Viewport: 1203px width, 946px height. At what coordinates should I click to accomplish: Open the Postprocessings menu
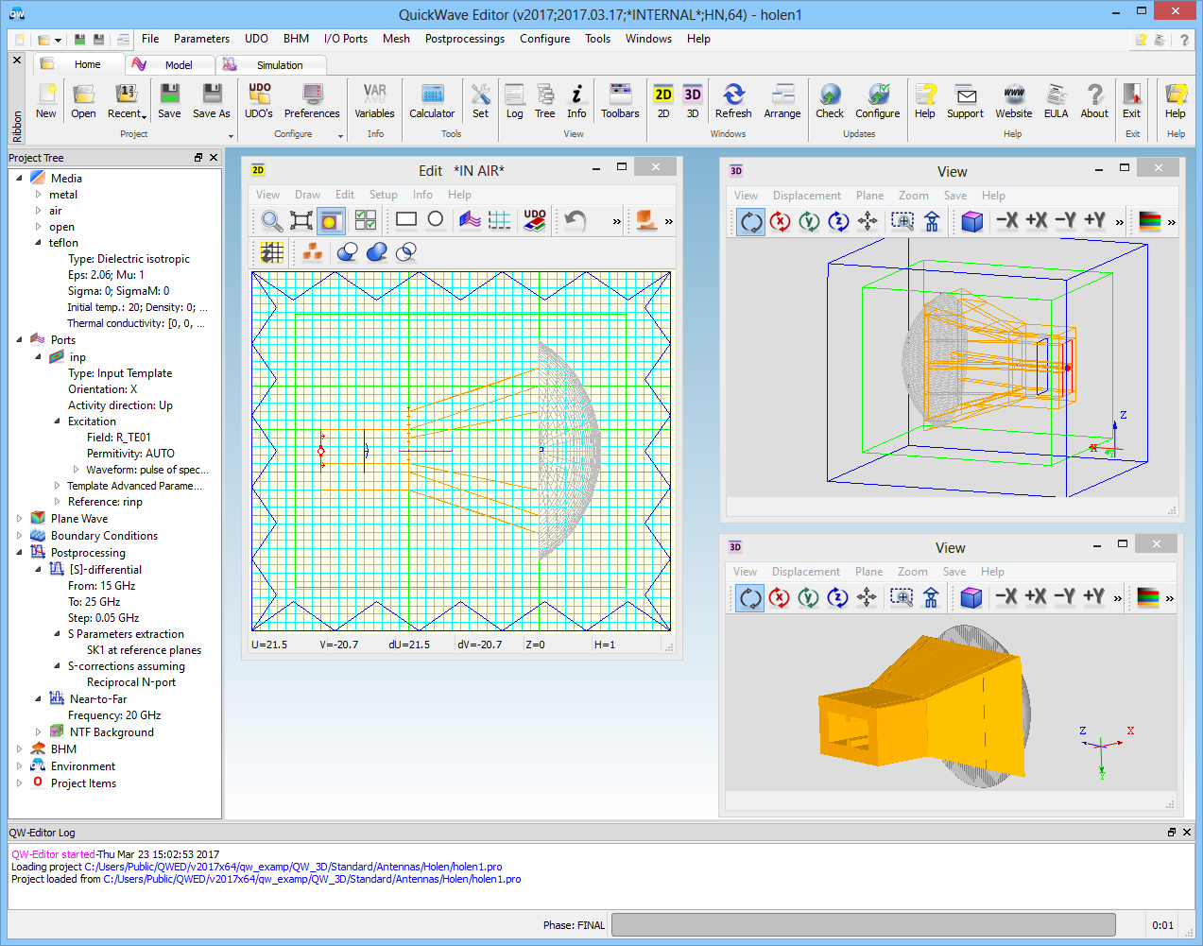tap(464, 39)
